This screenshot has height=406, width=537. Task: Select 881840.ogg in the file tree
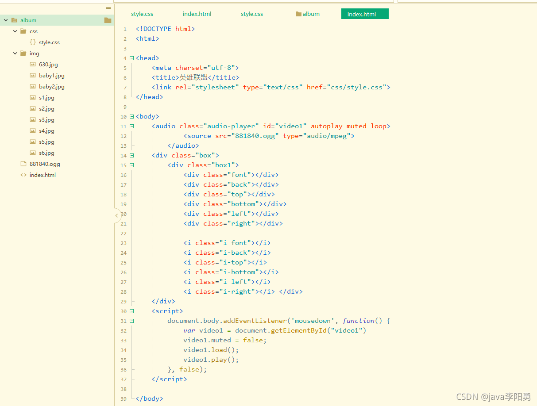pos(45,164)
